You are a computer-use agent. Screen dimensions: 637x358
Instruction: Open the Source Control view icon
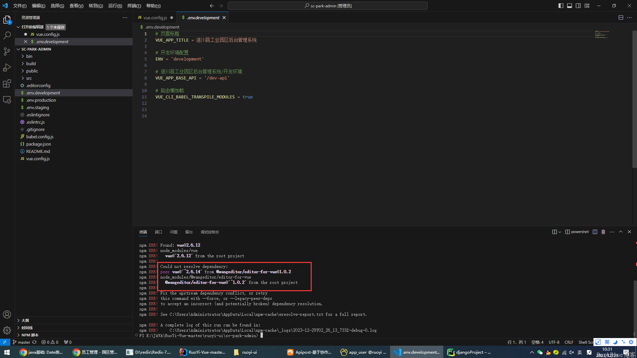click(7, 52)
